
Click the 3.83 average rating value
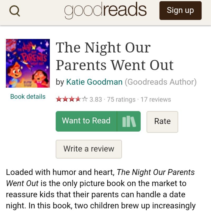(96, 99)
